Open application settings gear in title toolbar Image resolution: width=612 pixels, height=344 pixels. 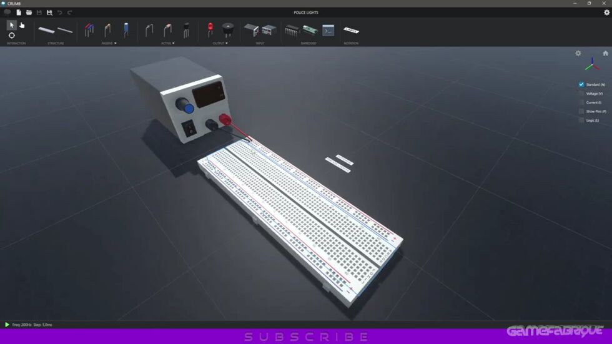[x=606, y=12]
